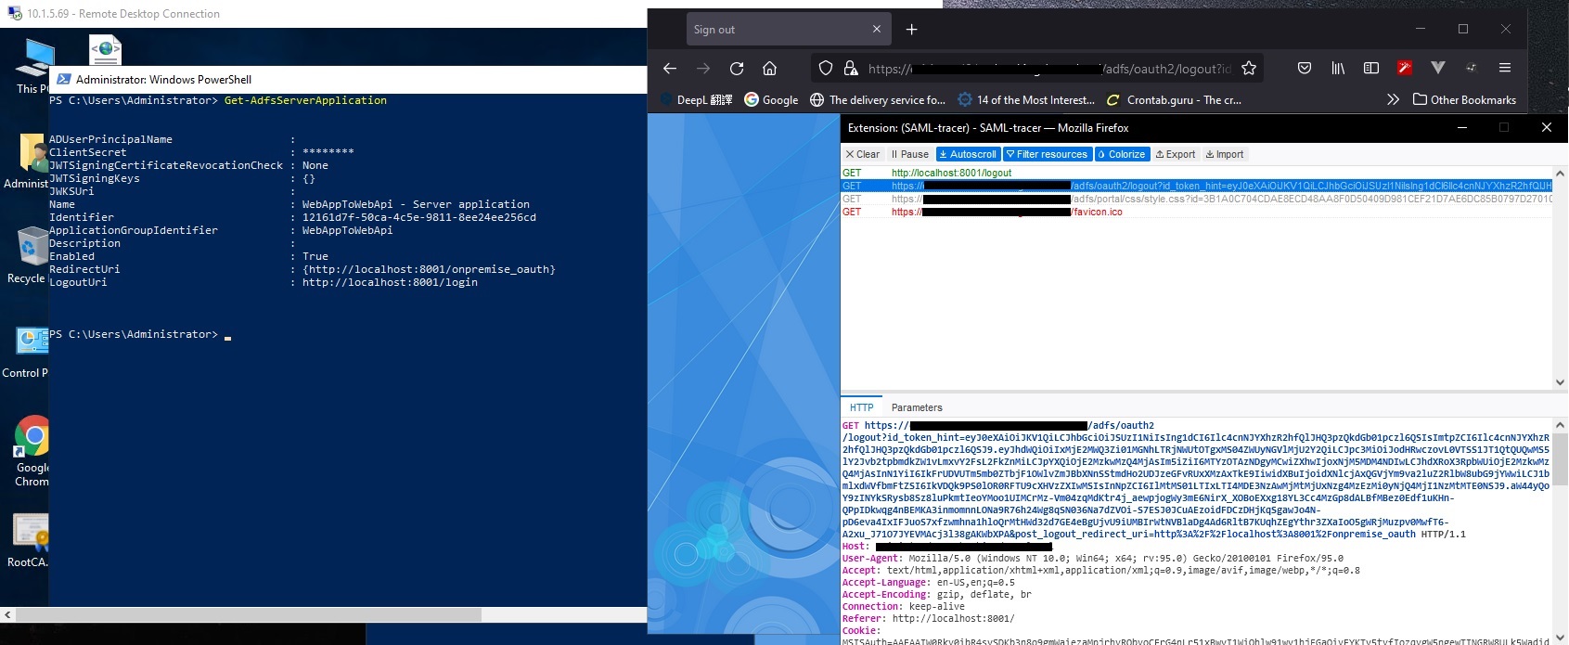Import SAML-tracer requests
This screenshot has height=645, width=1569.
click(x=1225, y=154)
